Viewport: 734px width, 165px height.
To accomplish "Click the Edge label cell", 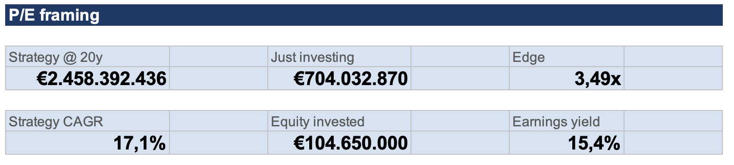I will pyautogui.click(x=567, y=57).
